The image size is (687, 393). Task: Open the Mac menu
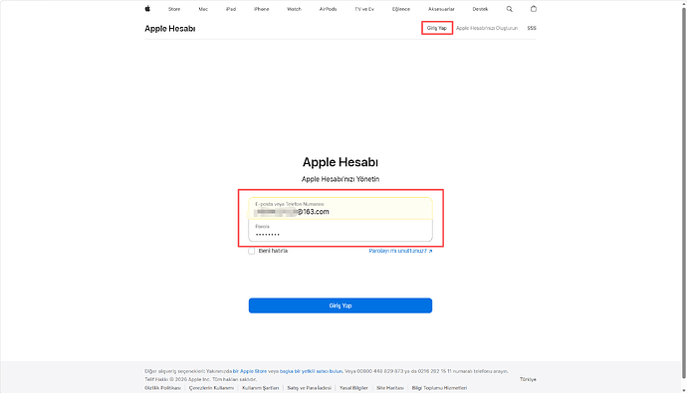[x=203, y=9]
